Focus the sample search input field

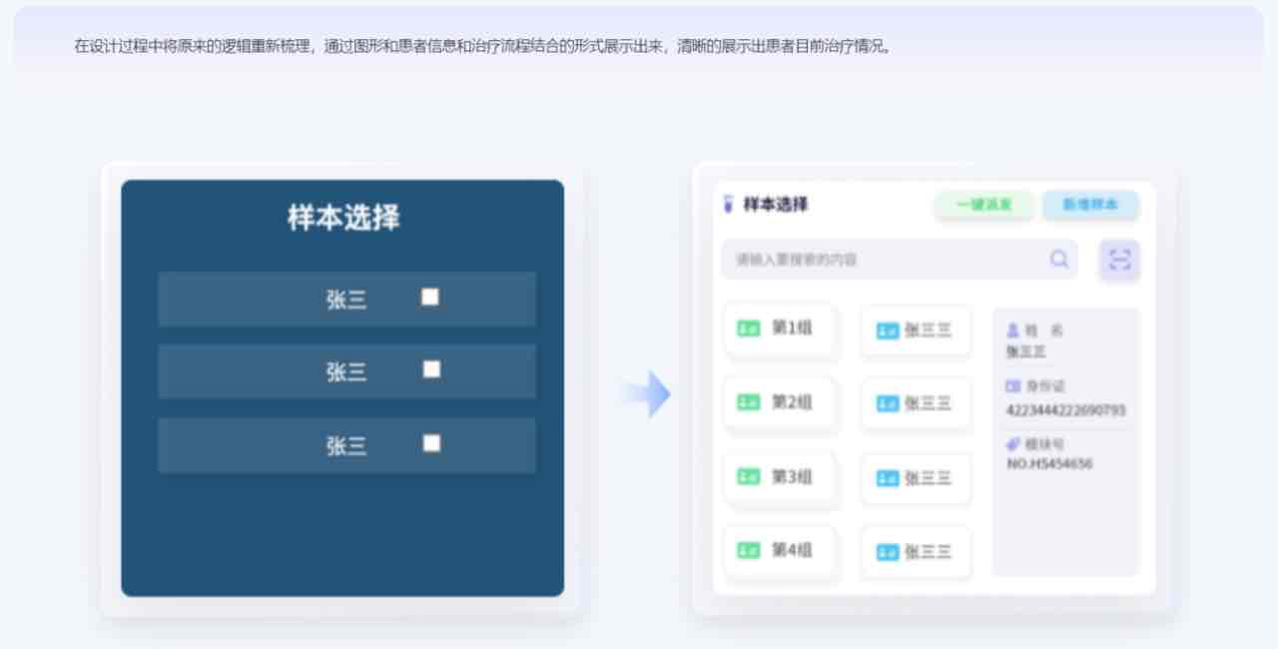click(889, 260)
